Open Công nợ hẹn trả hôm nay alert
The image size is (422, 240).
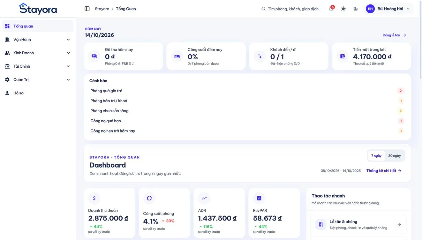247,131
